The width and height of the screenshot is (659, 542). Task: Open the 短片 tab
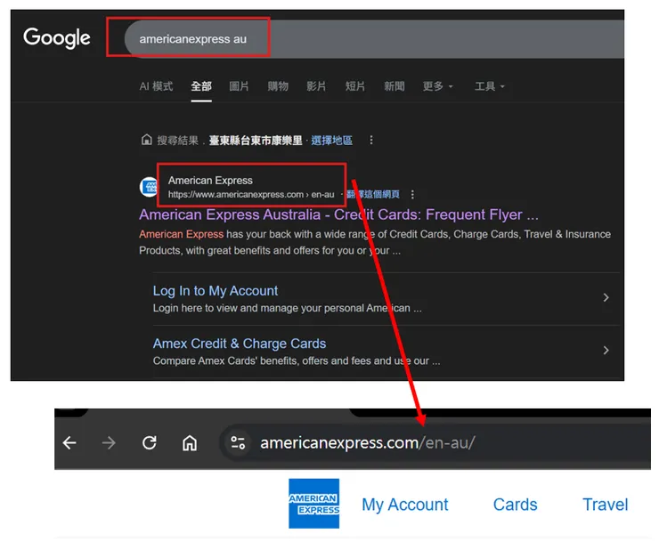[x=355, y=86]
